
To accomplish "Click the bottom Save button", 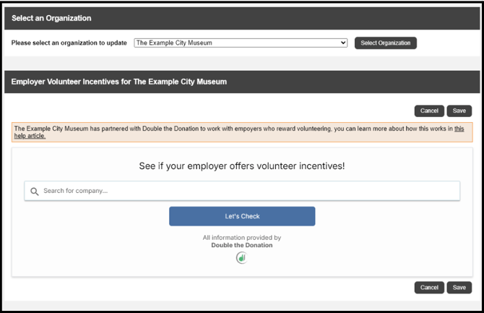I will point(459,287).
